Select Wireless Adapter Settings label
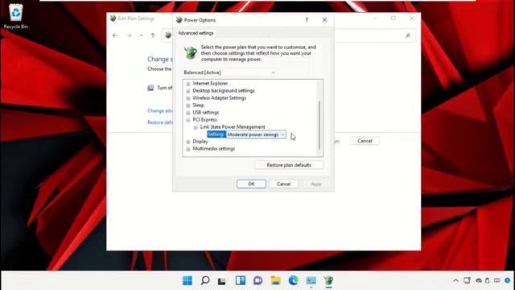This screenshot has width=515, height=290. [x=219, y=98]
